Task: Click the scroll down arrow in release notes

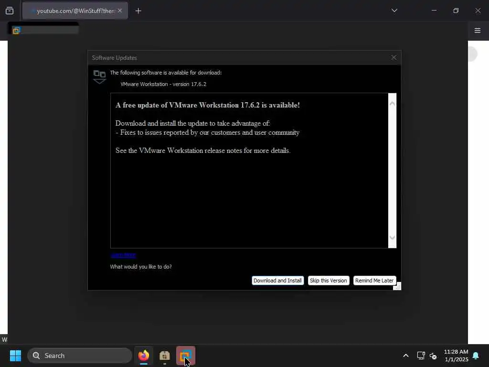Action: tap(392, 237)
